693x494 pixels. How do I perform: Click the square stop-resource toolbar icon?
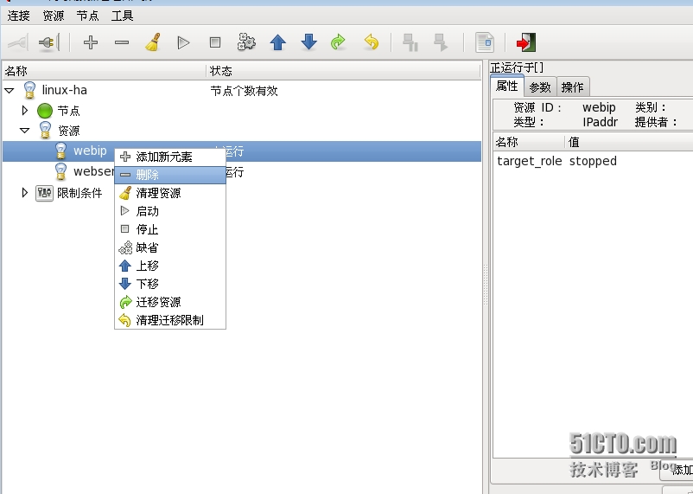click(215, 42)
